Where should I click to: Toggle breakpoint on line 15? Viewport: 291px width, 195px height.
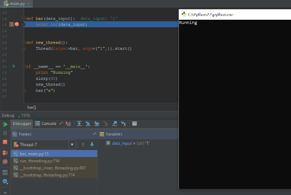tap(17, 24)
